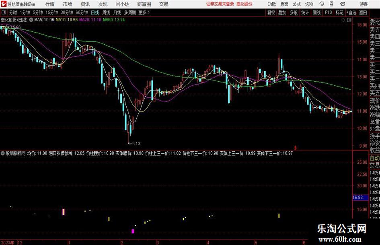Click the 通达信 red logo icon
380x245 pixels.
(x=4, y=4)
